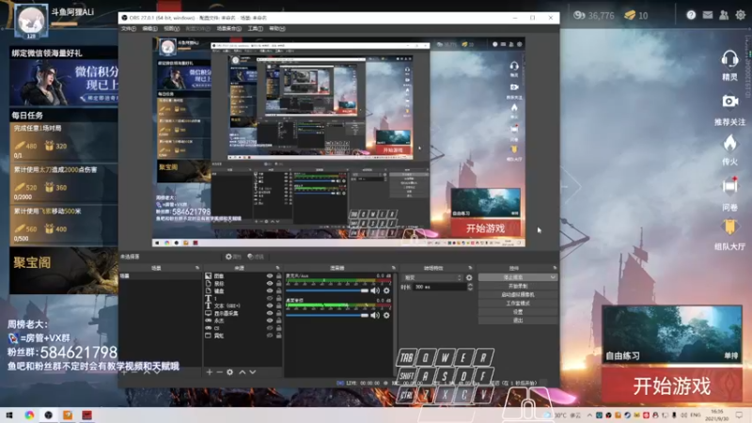Click the 开始录制 start recording button
The width and height of the screenshot is (752, 423).
click(518, 287)
